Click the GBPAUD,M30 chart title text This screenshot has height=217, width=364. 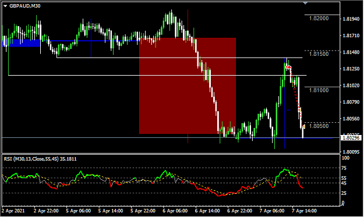tap(25, 6)
